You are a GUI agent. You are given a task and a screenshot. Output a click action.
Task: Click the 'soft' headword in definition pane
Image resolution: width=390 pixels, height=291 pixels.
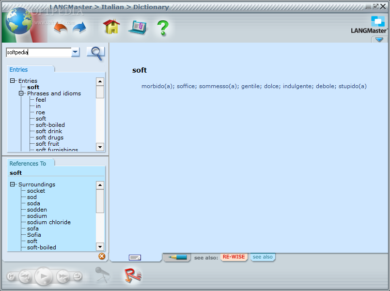point(140,70)
